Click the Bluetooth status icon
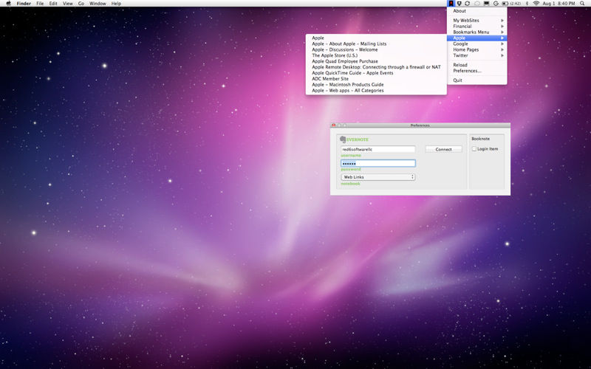591x369 pixels. tap(526, 4)
